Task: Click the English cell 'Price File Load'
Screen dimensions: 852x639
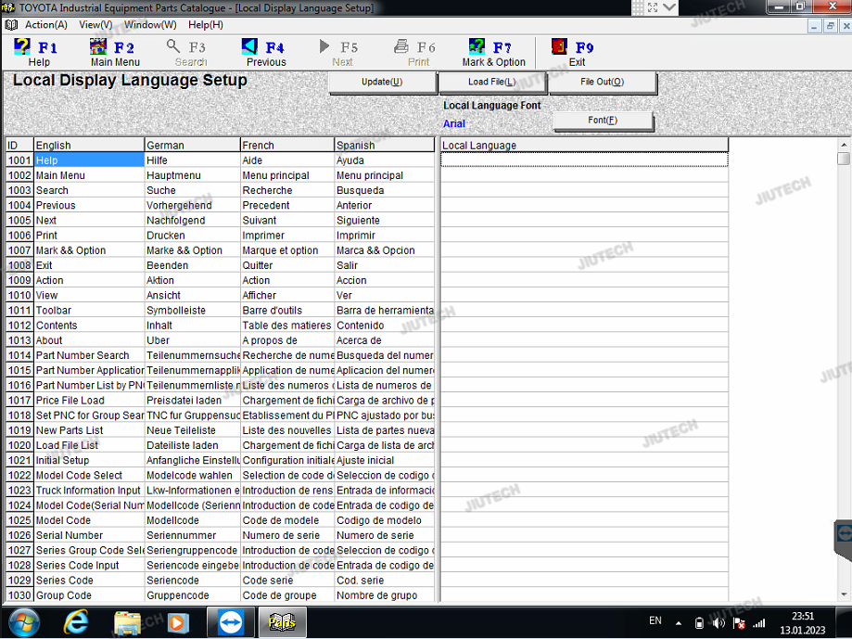Action: (89, 401)
